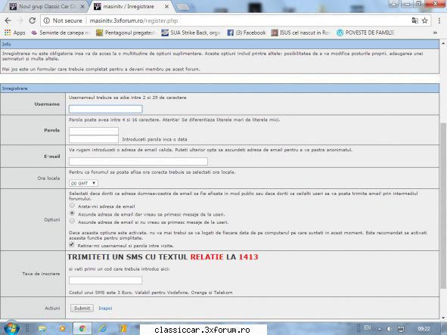447x335 pixels.
Task: Open the POVESTE DE FAMILIE bookmark
Action: click(366, 33)
